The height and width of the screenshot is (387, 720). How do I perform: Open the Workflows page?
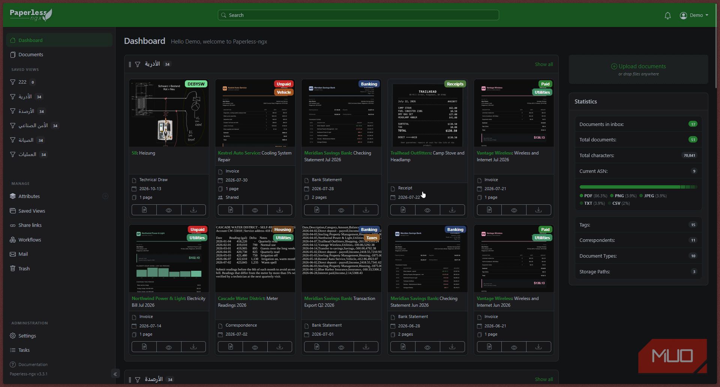click(x=30, y=240)
